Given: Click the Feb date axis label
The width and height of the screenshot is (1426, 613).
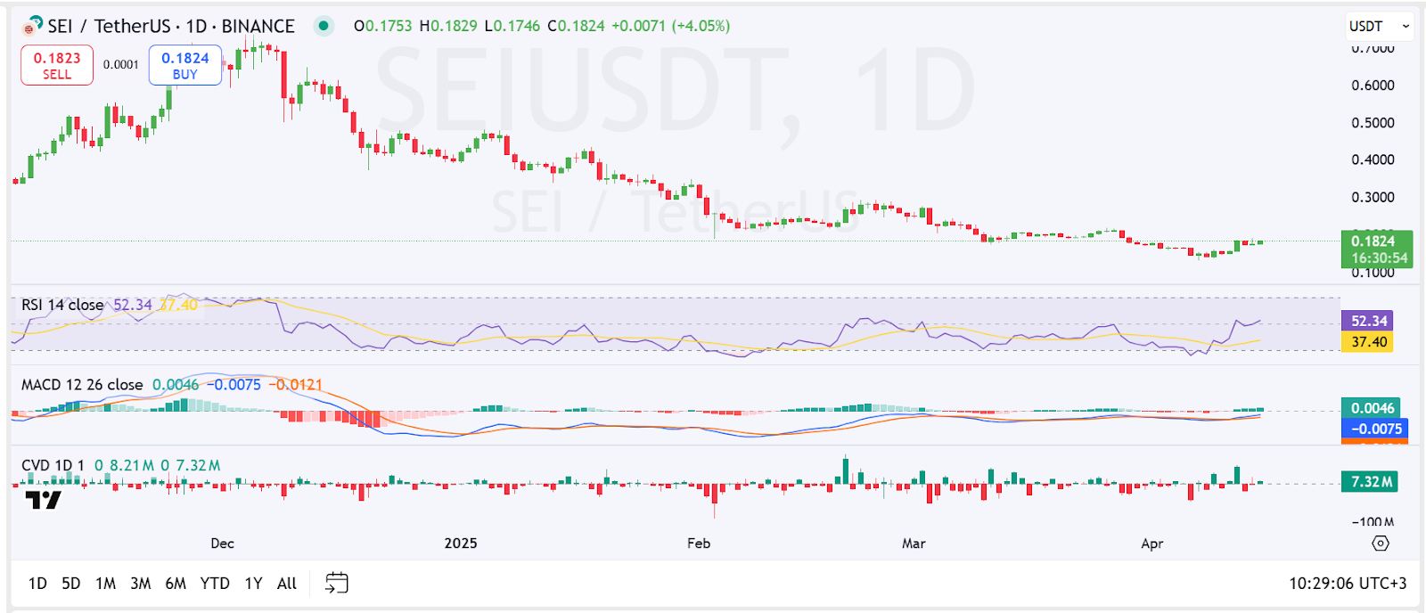Looking at the screenshot, I should (x=699, y=543).
